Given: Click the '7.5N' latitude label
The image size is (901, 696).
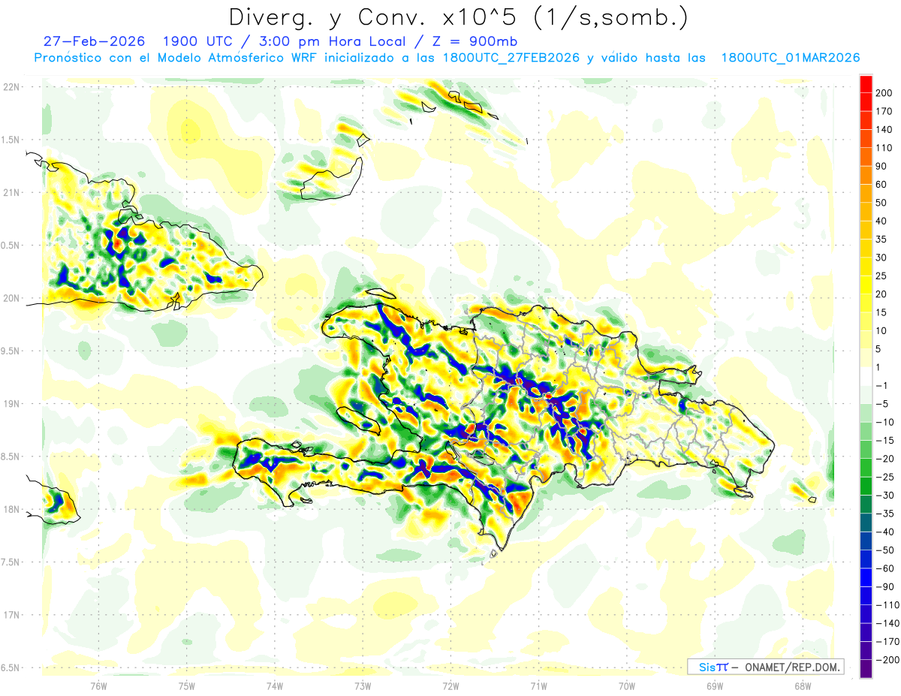Looking at the screenshot, I should pos(11,562).
